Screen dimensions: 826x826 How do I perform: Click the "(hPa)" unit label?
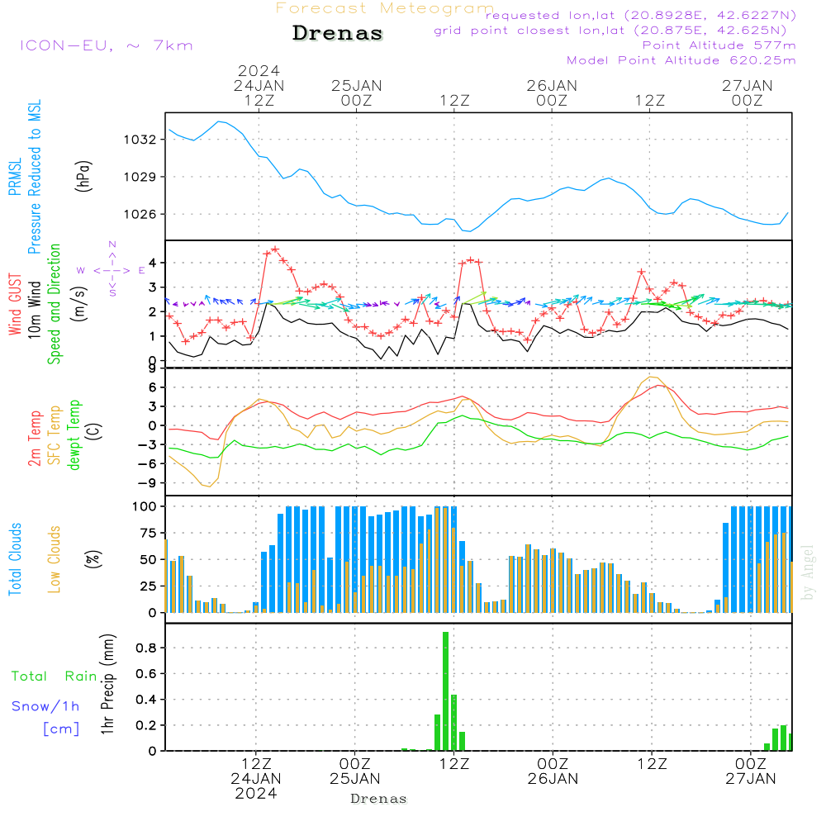(x=83, y=177)
